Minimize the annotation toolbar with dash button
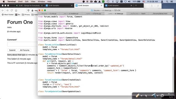Screen dimensions: 176x99 (169, 94)
